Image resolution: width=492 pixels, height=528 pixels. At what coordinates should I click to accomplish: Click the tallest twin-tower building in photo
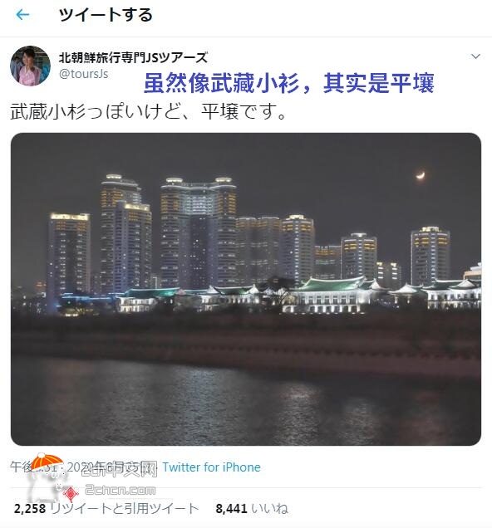[198, 232]
